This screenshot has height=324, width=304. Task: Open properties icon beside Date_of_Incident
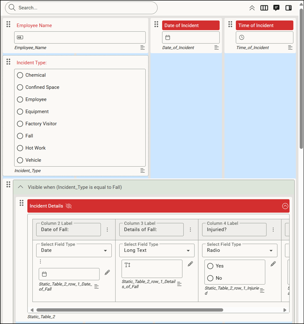pyautogui.click(x=217, y=48)
